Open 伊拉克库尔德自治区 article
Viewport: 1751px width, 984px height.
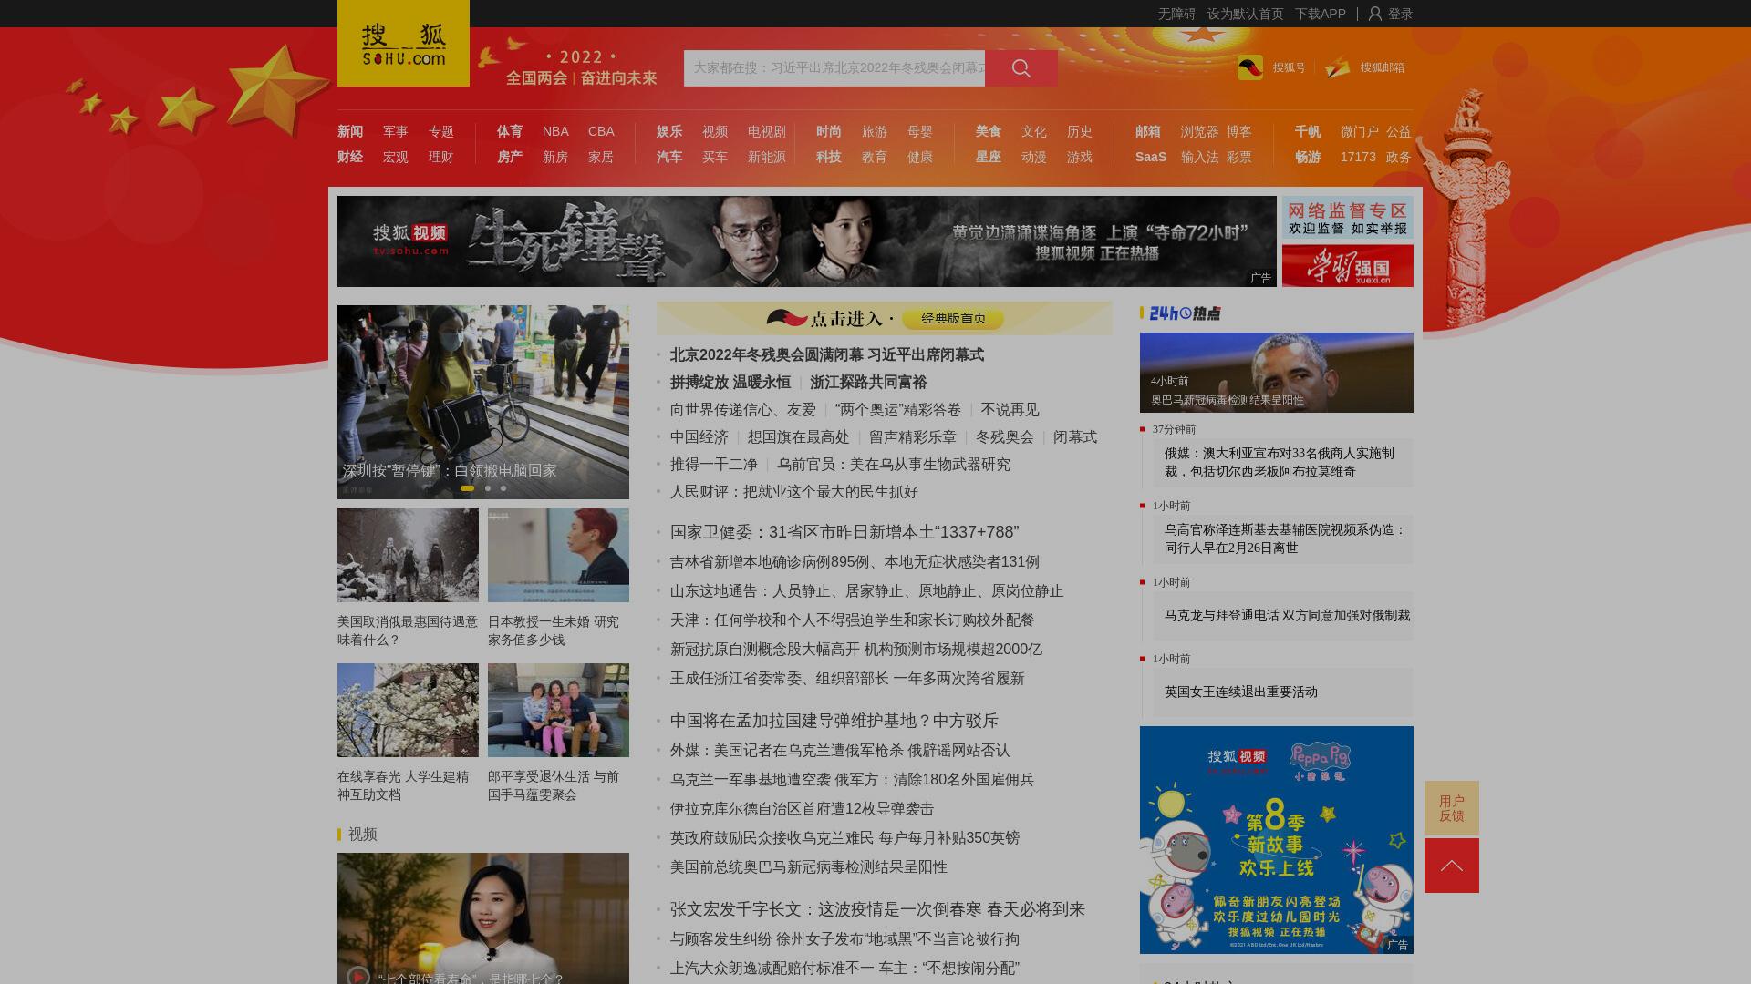click(x=803, y=809)
